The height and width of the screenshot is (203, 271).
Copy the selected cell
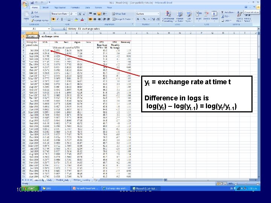(35, 17)
